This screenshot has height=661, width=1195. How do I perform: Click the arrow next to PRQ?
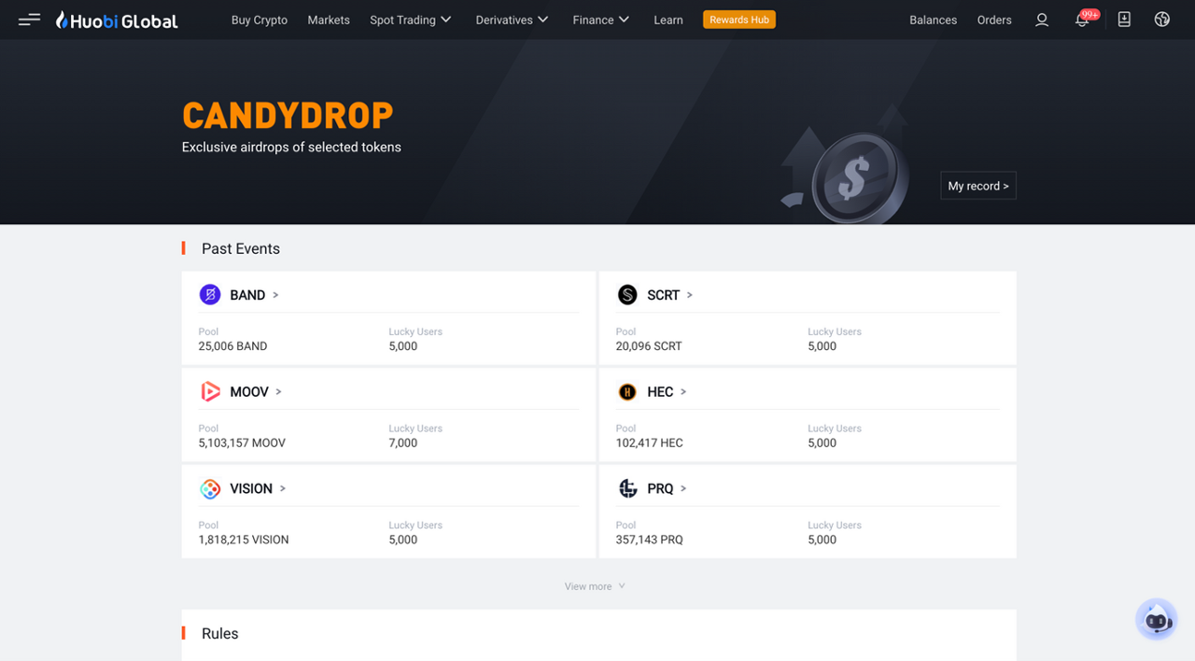[x=683, y=488]
